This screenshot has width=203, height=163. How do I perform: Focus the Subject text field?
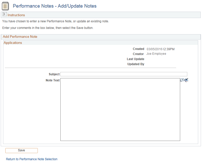pos(124,74)
